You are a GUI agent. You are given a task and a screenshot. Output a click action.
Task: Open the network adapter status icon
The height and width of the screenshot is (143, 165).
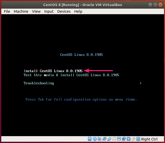[x=104, y=139]
